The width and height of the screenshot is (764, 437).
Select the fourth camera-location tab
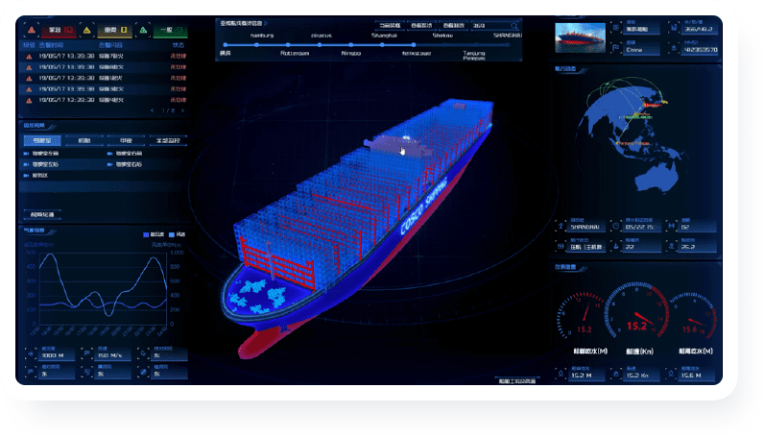click(168, 140)
